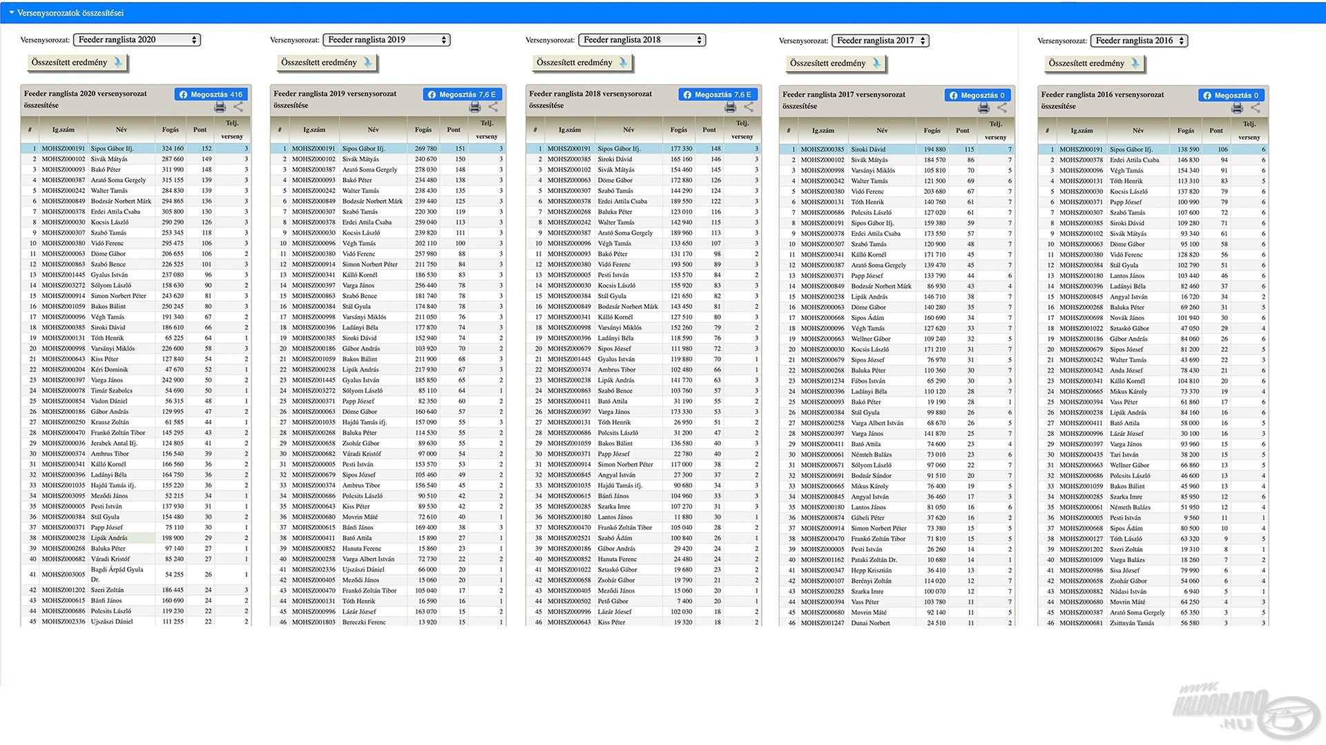Select Ujszászi Dániel row in 2020 table
Viewport: 1326px width, 745px height.
135,622
